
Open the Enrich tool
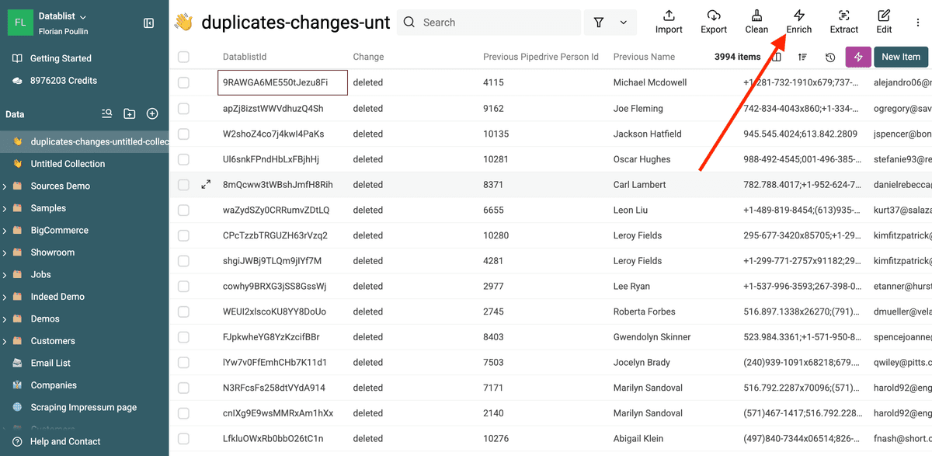click(798, 22)
